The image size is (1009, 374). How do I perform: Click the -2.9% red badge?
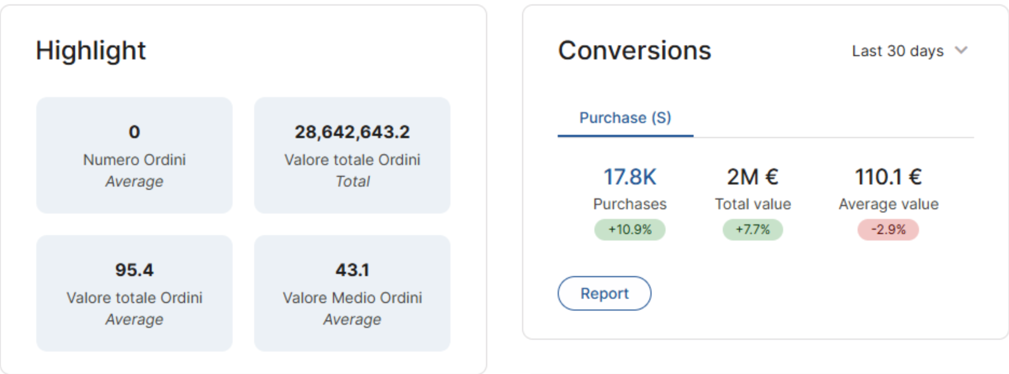[888, 229]
